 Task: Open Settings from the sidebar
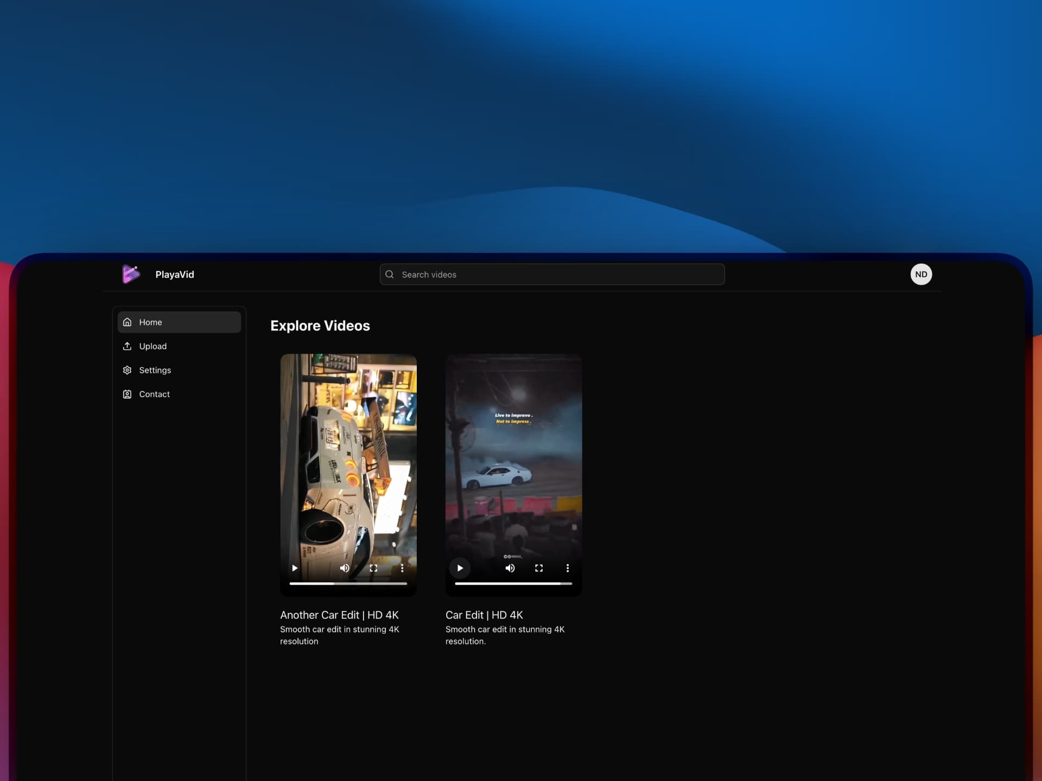155,370
